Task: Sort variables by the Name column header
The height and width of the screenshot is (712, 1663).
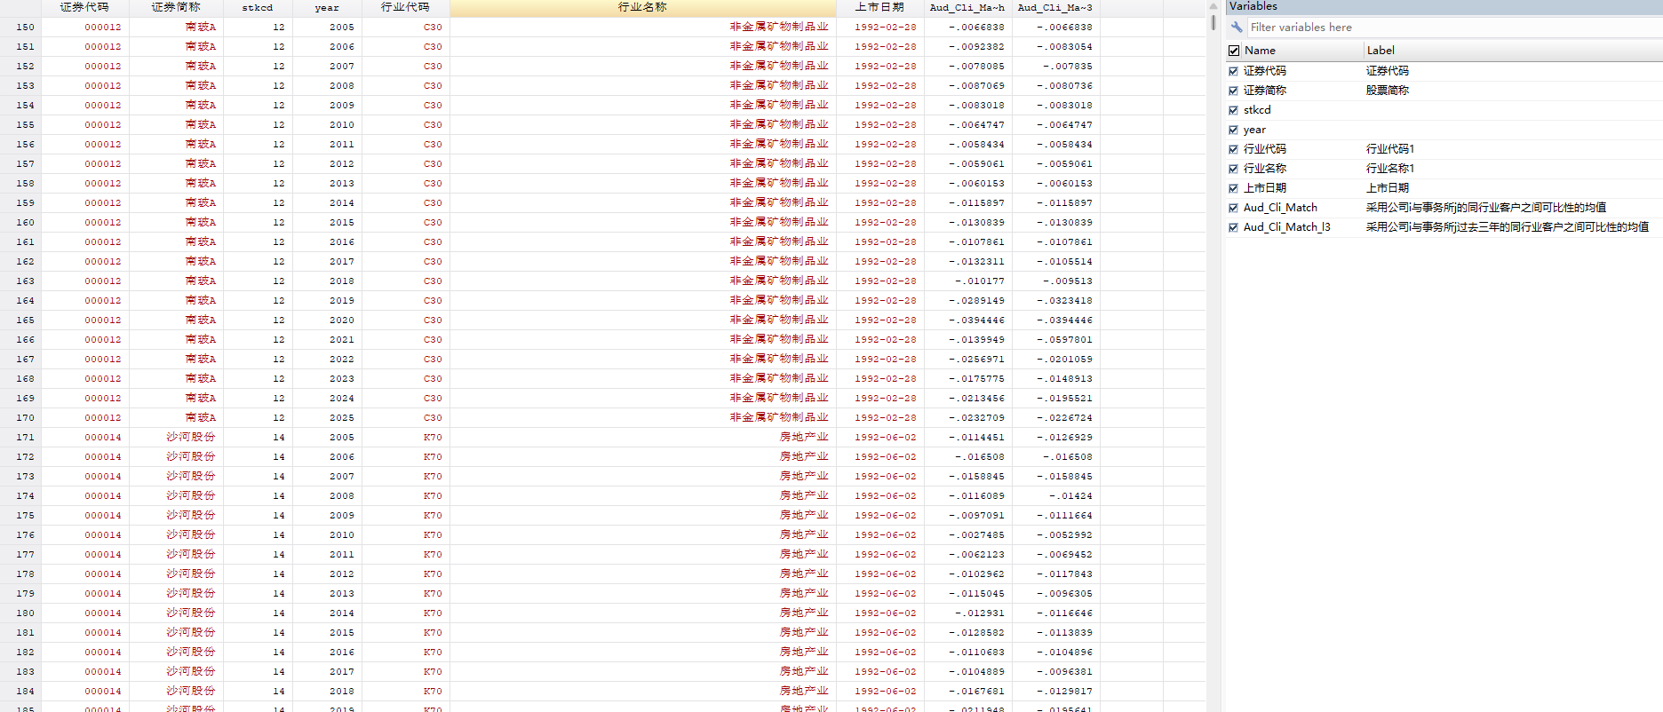Action: 1260,51
